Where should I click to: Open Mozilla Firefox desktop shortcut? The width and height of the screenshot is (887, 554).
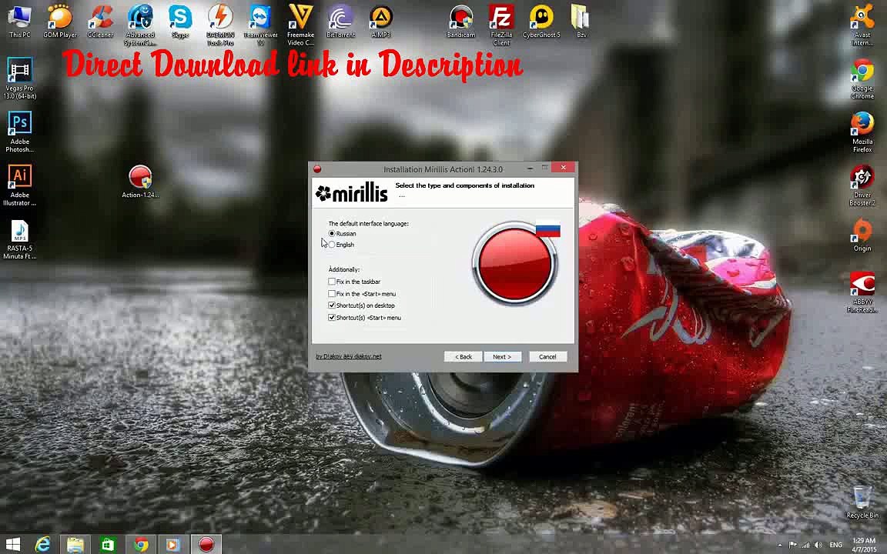coord(862,132)
